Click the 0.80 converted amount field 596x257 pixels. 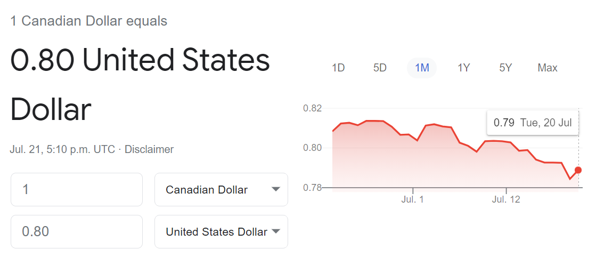[x=77, y=231]
